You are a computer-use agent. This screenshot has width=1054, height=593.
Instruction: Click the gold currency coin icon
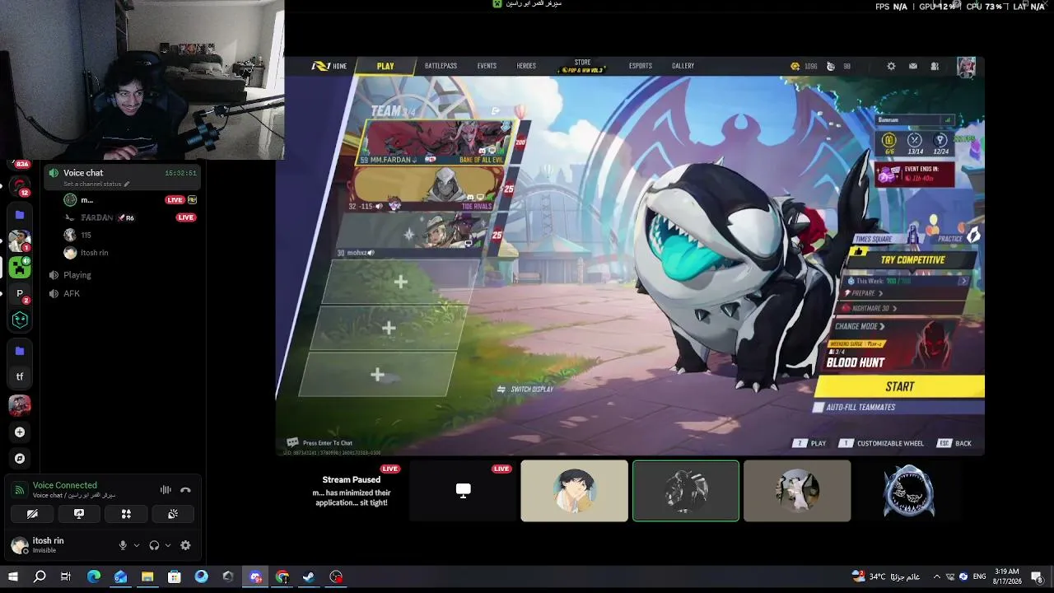pos(795,66)
